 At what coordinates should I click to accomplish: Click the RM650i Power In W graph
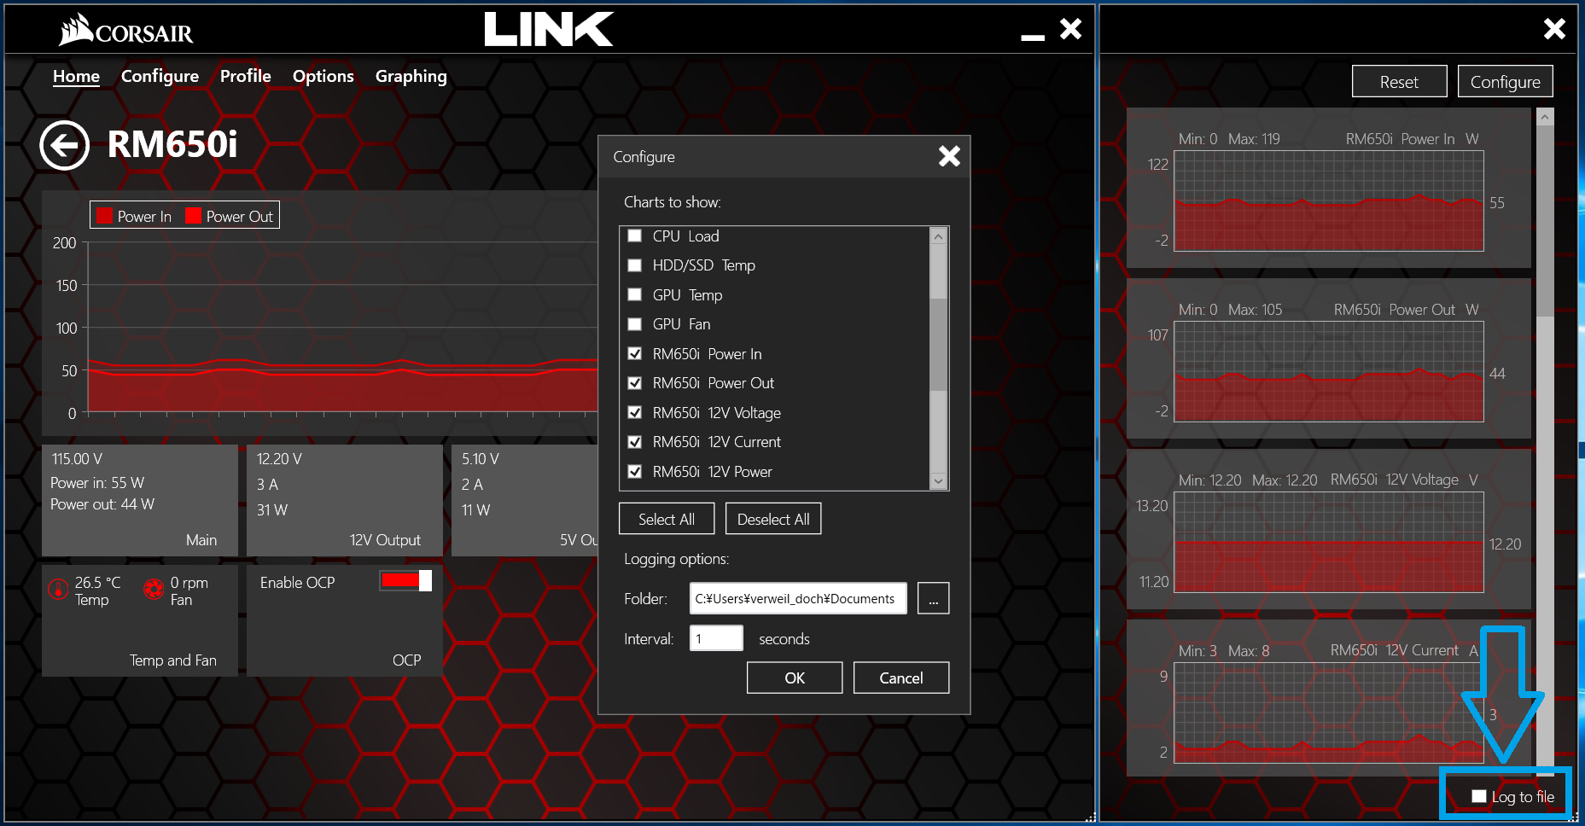tap(1328, 201)
